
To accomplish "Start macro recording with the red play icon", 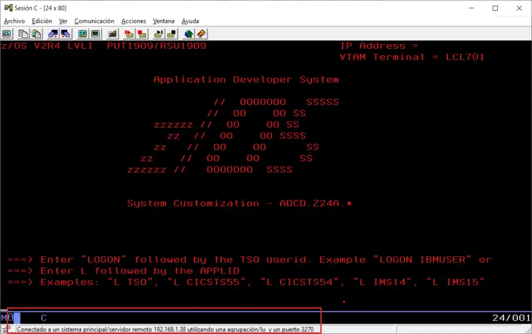I will click(129, 34).
